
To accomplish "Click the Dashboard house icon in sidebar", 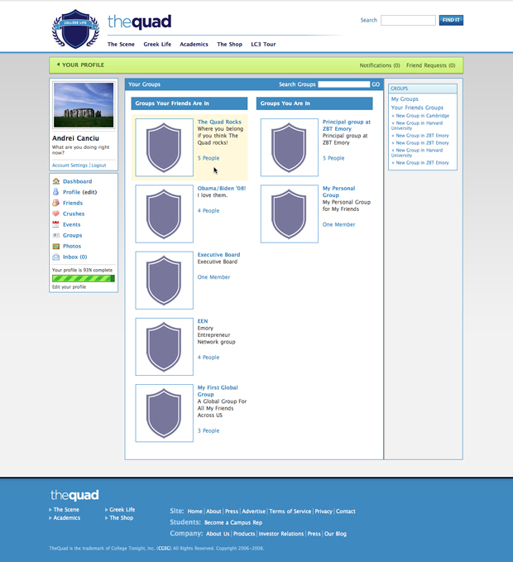I will (x=55, y=181).
